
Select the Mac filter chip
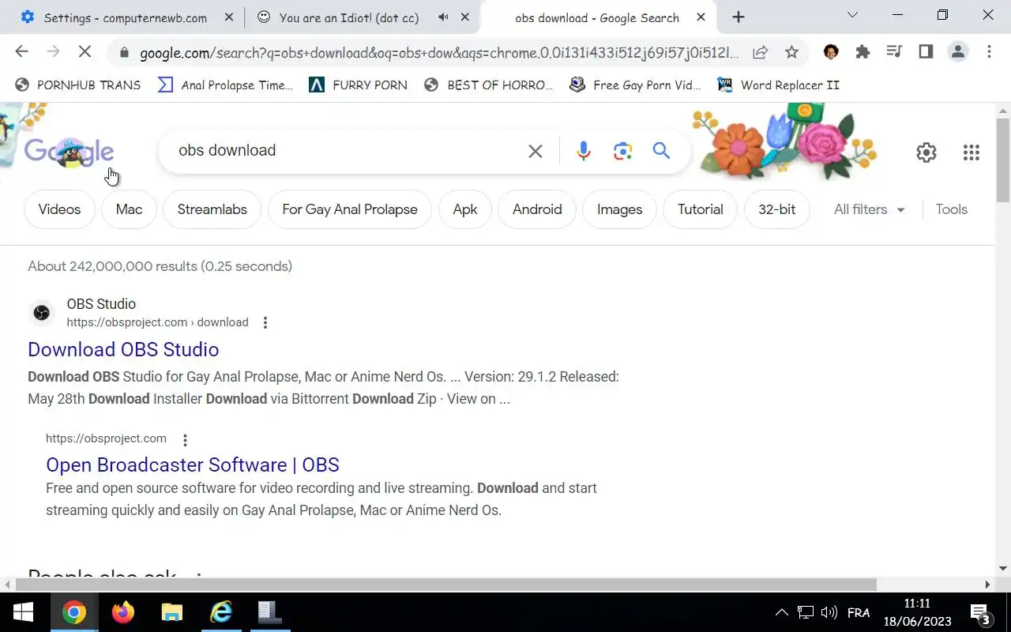pos(129,209)
